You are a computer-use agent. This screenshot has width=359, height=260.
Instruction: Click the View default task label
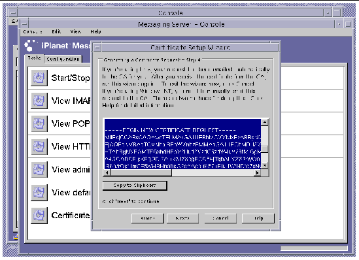click(x=71, y=192)
